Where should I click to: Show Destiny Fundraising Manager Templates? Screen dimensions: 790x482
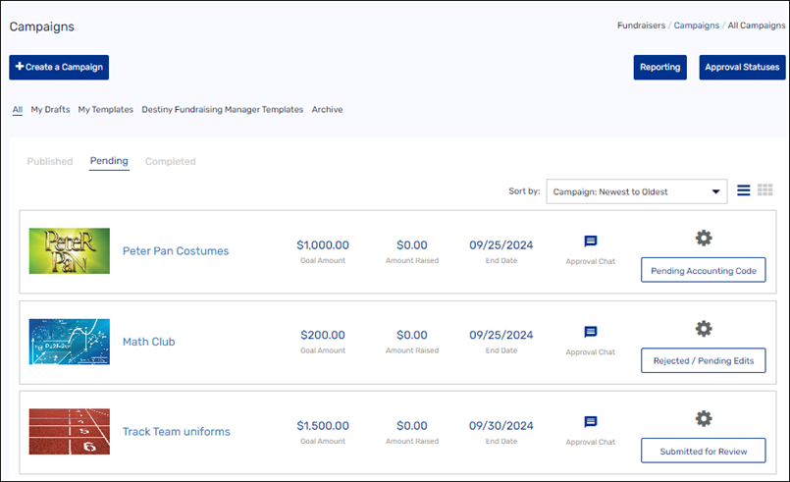222,110
